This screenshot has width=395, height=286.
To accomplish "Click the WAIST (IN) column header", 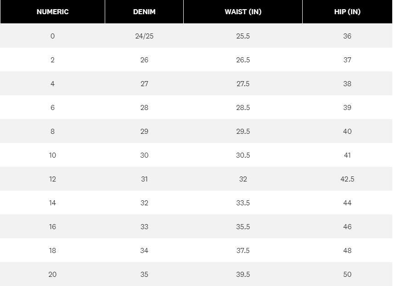I will pyautogui.click(x=243, y=12).
